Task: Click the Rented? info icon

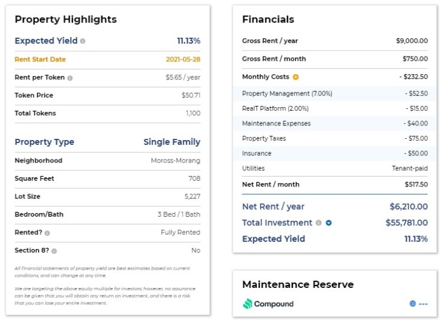Action: (47, 233)
